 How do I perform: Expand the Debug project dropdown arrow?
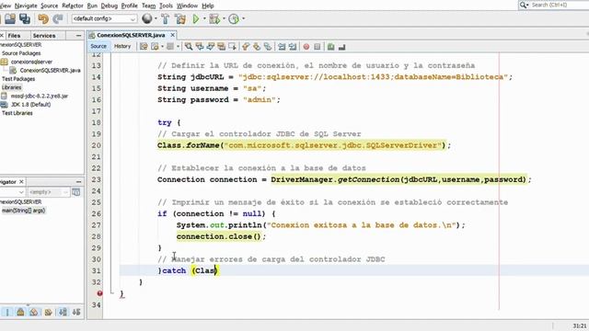pos(224,18)
